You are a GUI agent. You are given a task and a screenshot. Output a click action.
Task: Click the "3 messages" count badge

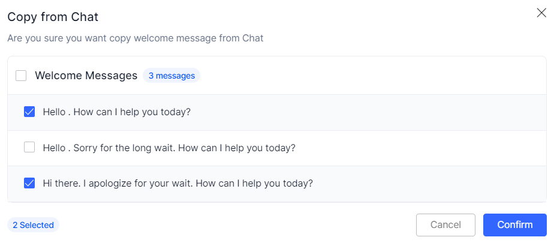point(171,76)
